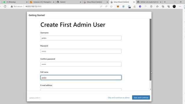Click the Confirm password field
Viewport: 185px width, 104px height.
pyautogui.click(x=81, y=64)
